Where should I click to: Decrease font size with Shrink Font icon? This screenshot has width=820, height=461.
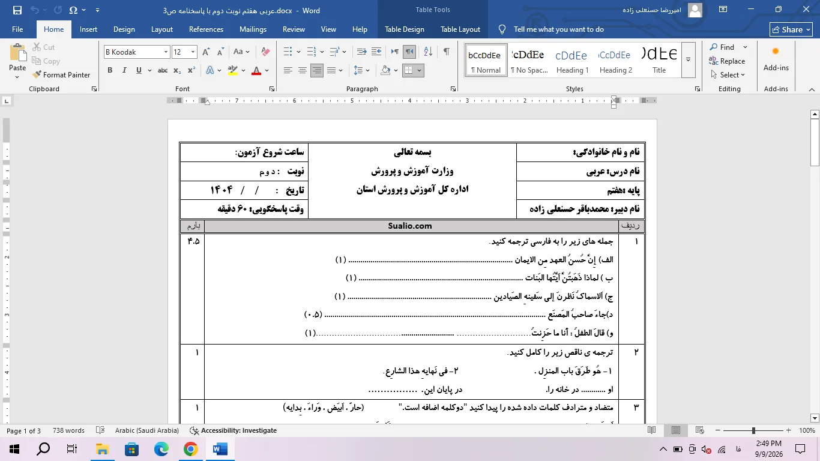click(221, 52)
